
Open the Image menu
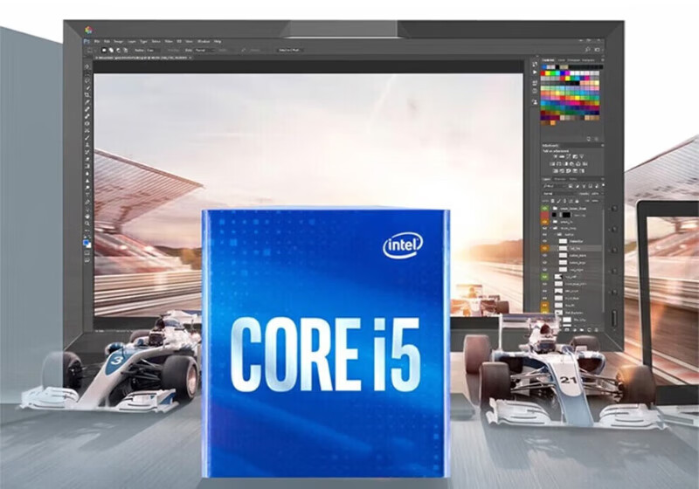coord(118,41)
